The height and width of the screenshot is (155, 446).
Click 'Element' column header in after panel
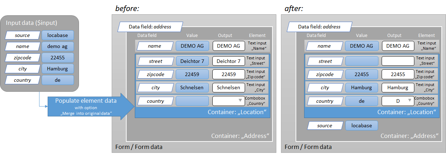point(426,36)
